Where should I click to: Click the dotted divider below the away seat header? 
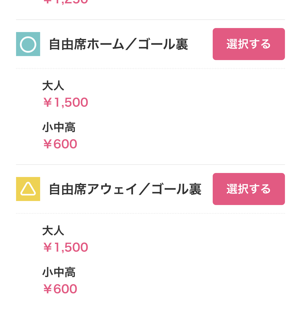tap(150, 214)
